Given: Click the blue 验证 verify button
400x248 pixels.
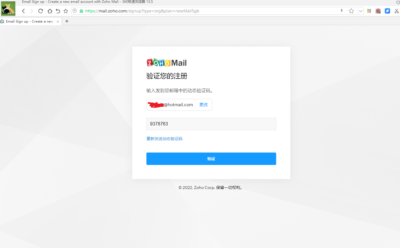Looking at the screenshot, I should point(211,159).
